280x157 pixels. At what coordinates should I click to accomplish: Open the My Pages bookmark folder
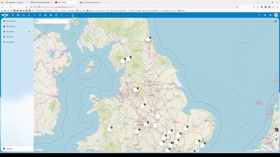40,10
